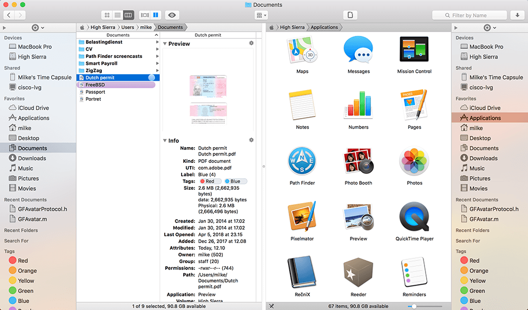This screenshot has width=528, height=310.
Task: Collapse the Preview section disclosure triangle
Action: pos(165,44)
